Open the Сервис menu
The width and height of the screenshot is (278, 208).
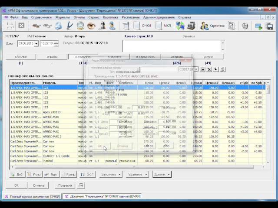click(94, 17)
